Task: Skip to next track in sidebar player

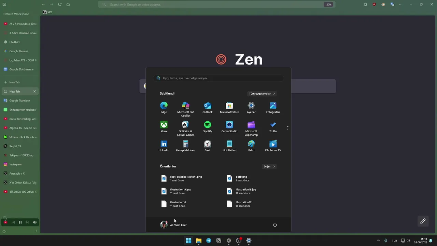Action: click(x=27, y=222)
